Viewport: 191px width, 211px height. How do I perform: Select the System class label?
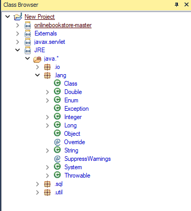73,167
